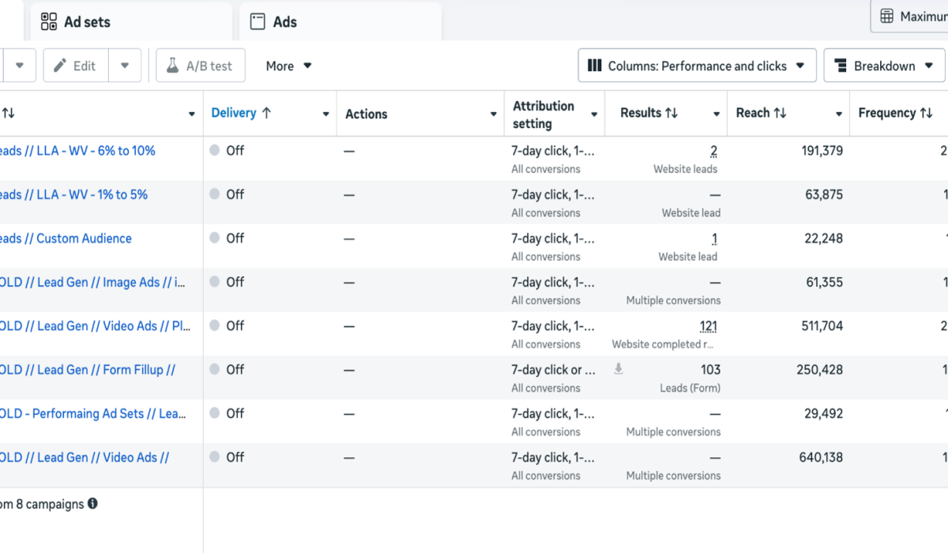Sort by Results using its arrows icon
The width and height of the screenshot is (948, 553).
[x=671, y=113]
